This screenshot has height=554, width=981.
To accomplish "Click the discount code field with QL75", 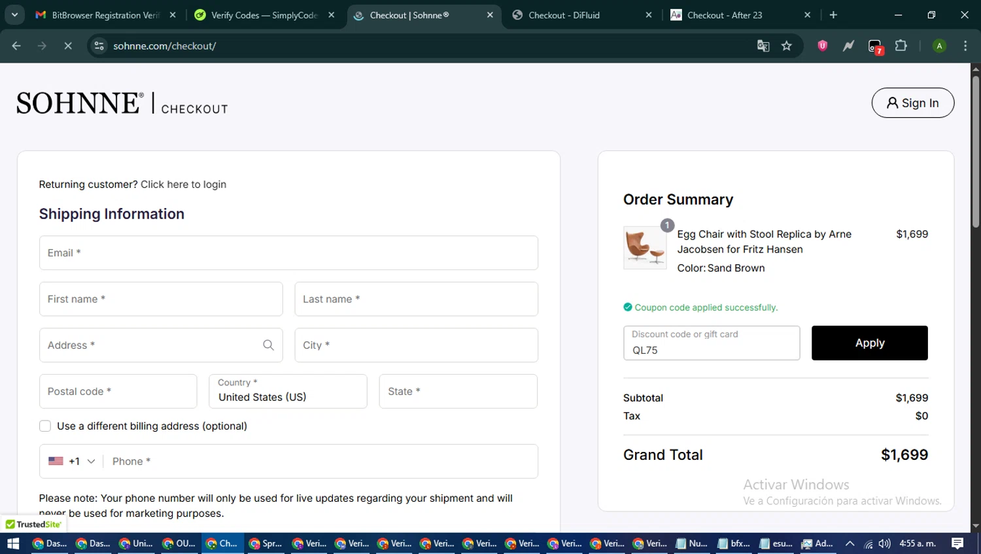I will 712,343.
